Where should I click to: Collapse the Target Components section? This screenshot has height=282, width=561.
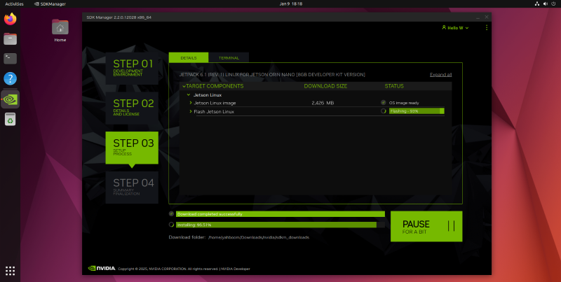click(184, 86)
